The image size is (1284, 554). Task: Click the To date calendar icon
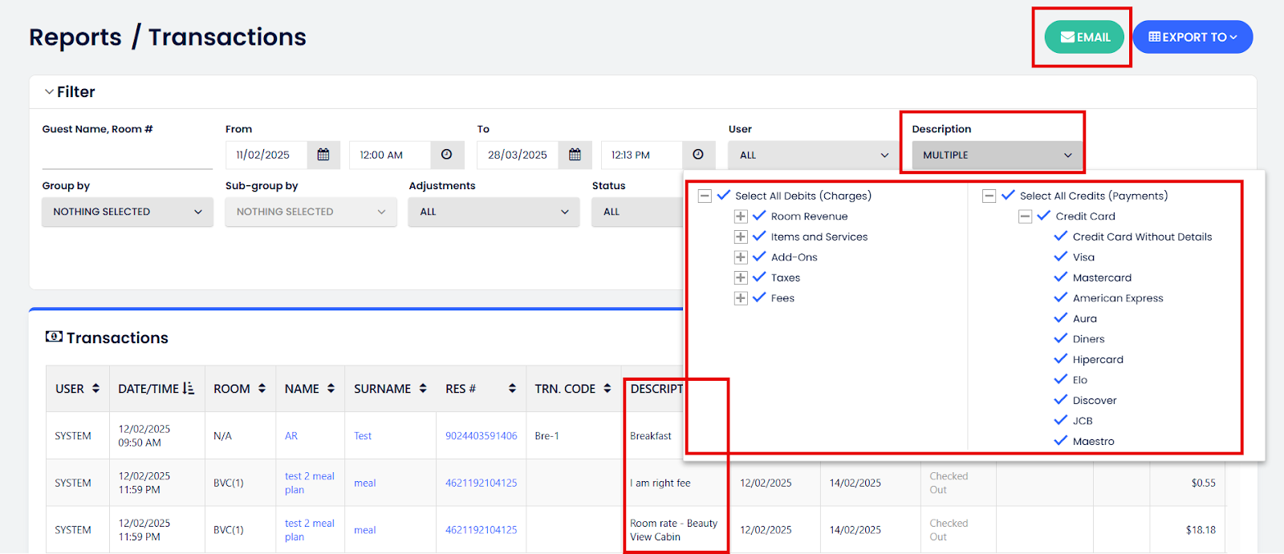click(575, 155)
